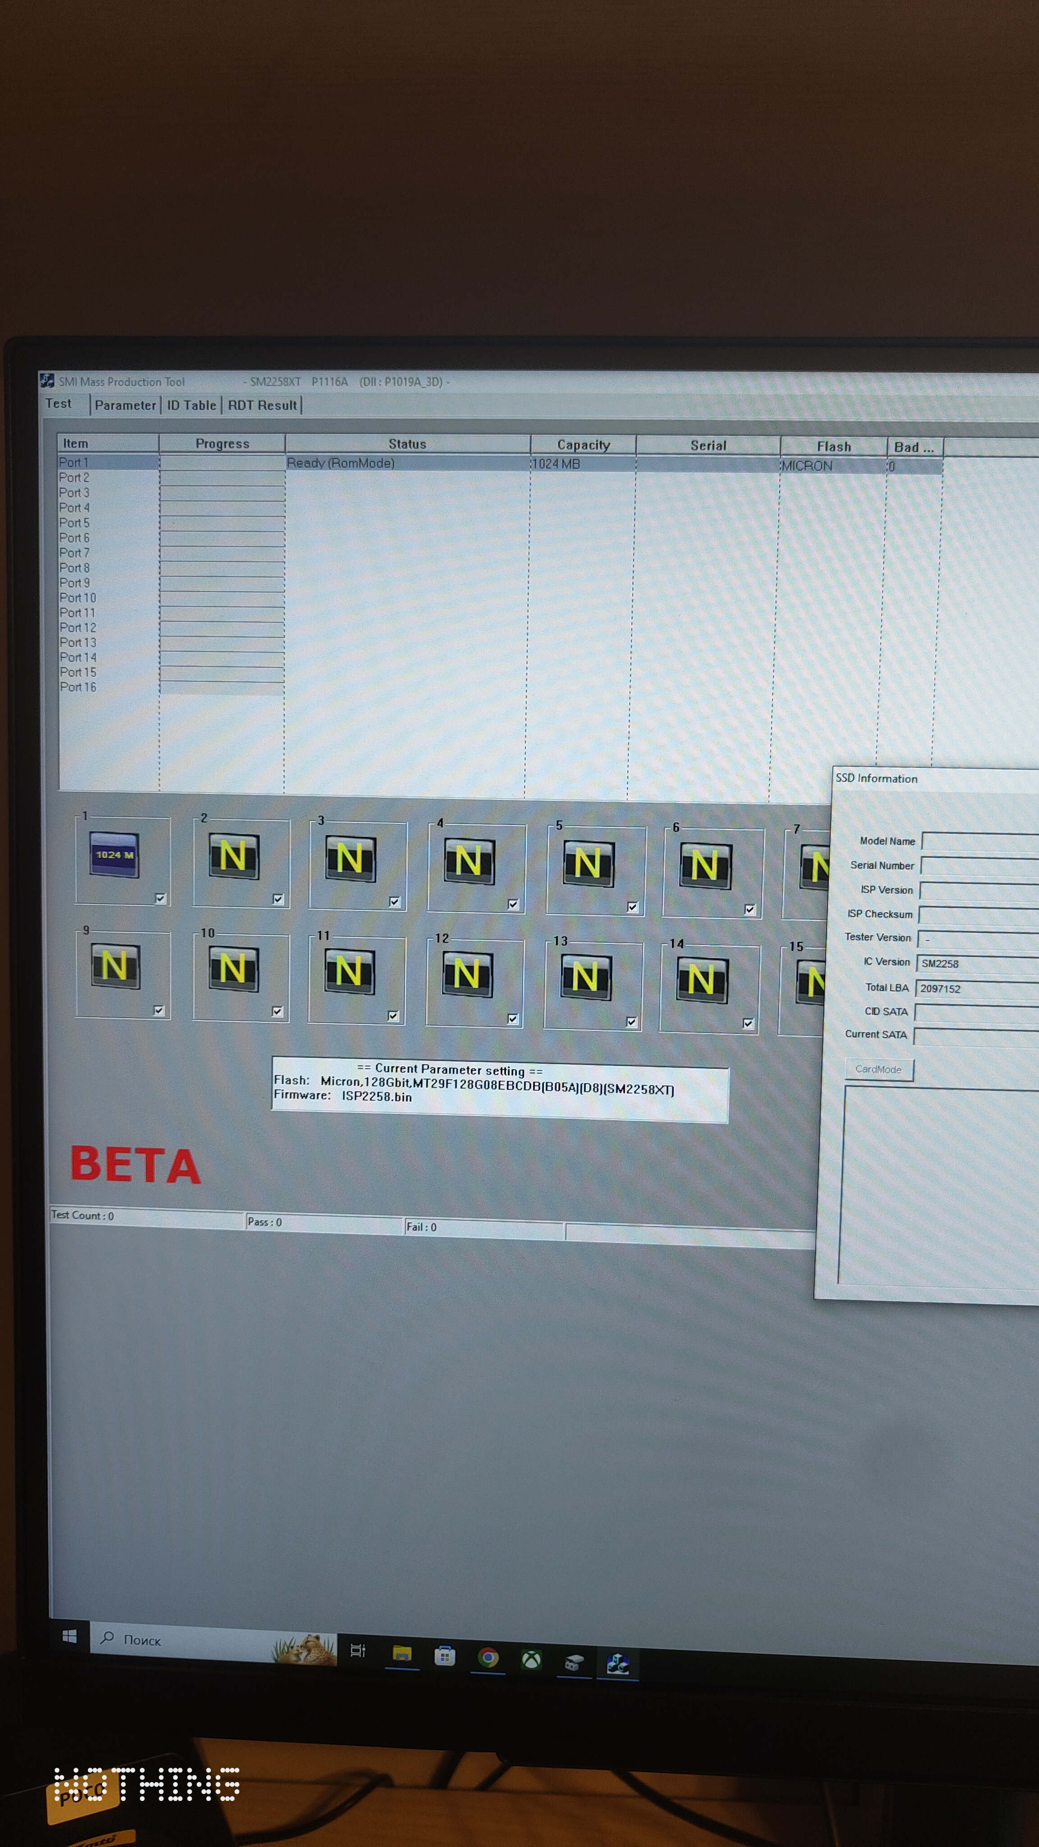Switch to SMI tool taskbar icon
The height and width of the screenshot is (1847, 1039).
(618, 1663)
